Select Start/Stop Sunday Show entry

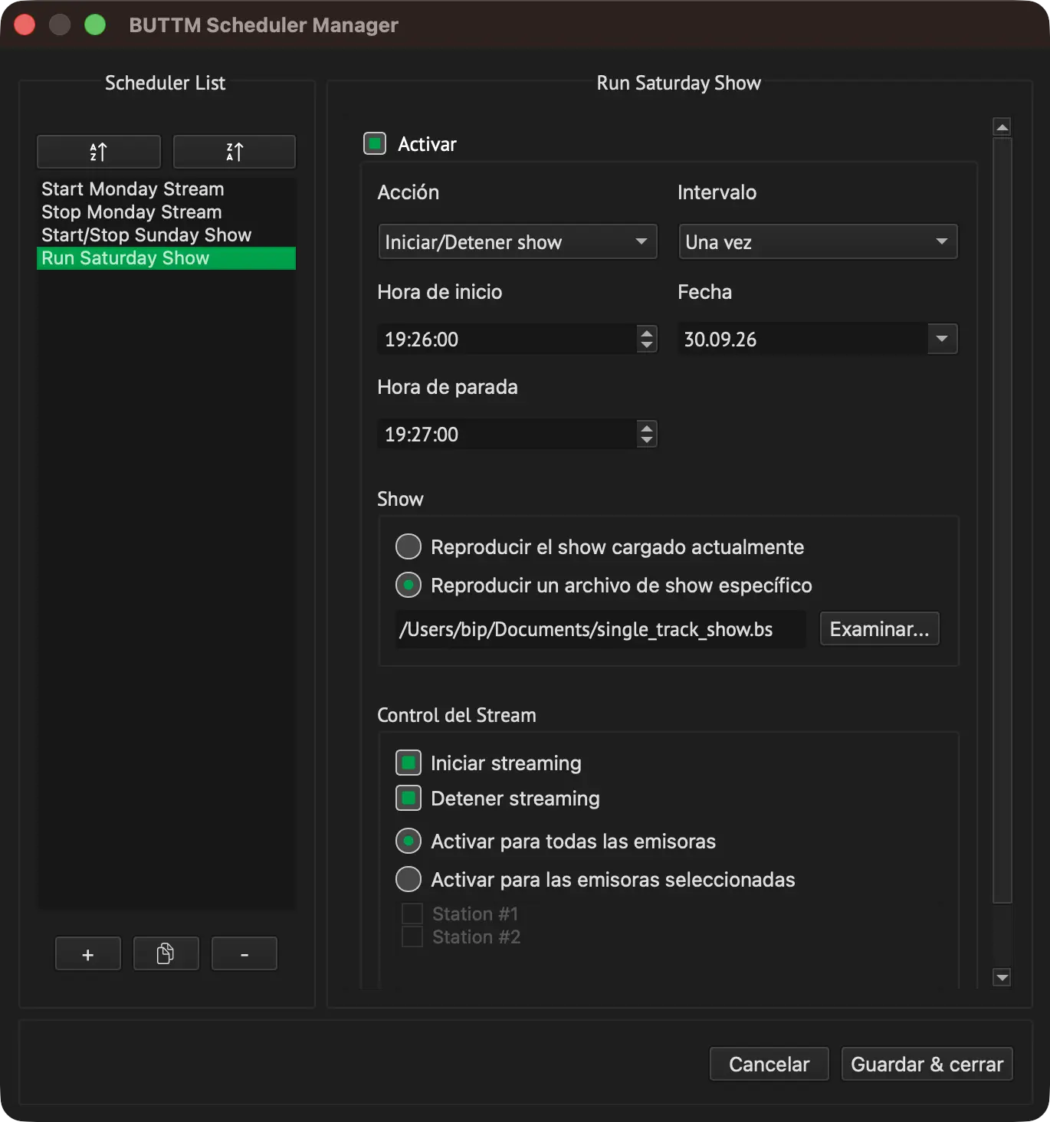click(x=146, y=235)
